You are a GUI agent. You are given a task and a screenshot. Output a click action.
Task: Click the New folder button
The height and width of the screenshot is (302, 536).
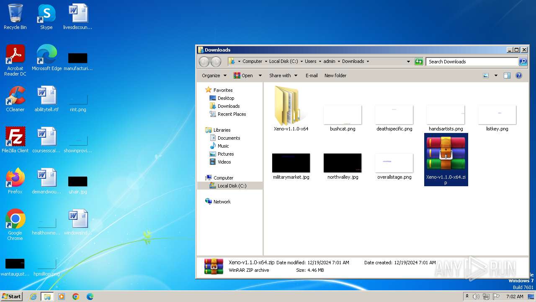[335, 75]
